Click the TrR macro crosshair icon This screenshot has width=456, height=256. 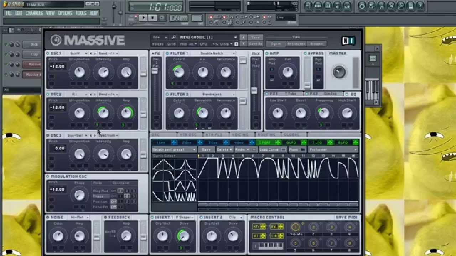click(x=281, y=235)
